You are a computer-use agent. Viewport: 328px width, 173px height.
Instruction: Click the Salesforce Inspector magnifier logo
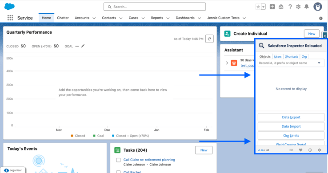point(261,46)
